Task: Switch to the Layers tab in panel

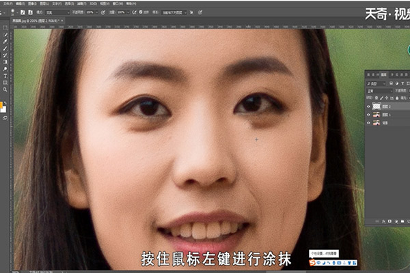Action: pyautogui.click(x=383, y=74)
